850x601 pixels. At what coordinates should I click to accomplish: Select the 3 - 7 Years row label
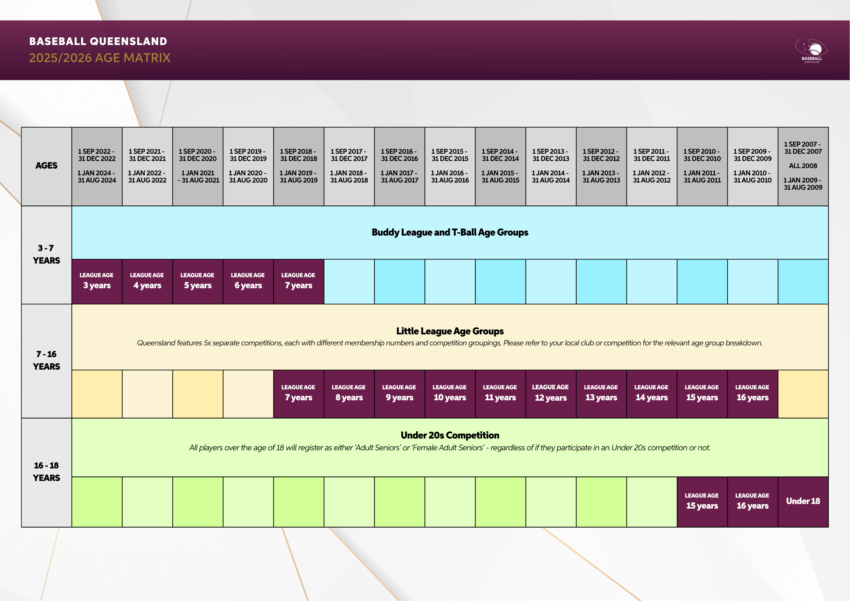coord(47,254)
